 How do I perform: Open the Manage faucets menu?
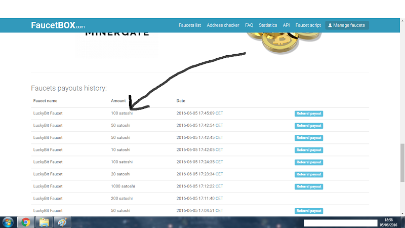pos(347,25)
